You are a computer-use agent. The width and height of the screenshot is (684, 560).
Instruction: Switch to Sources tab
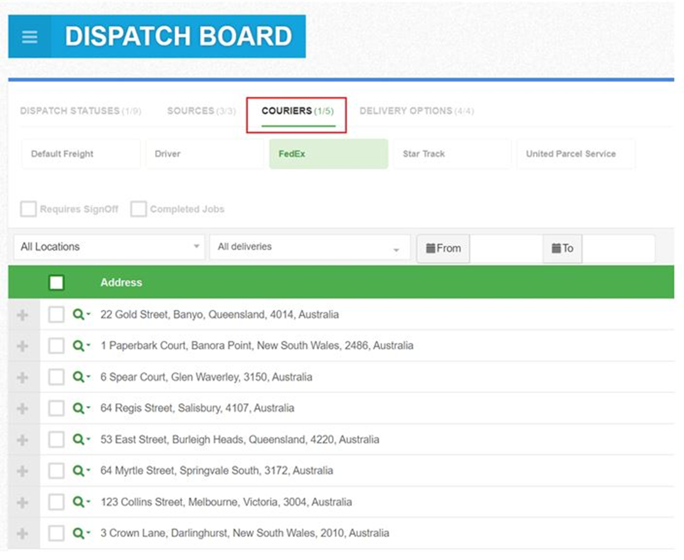pos(201,111)
